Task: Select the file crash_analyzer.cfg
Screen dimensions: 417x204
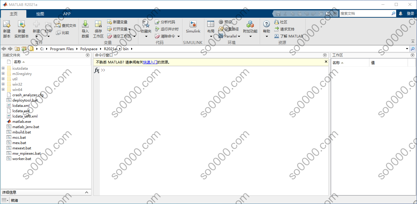Action: coord(28,95)
